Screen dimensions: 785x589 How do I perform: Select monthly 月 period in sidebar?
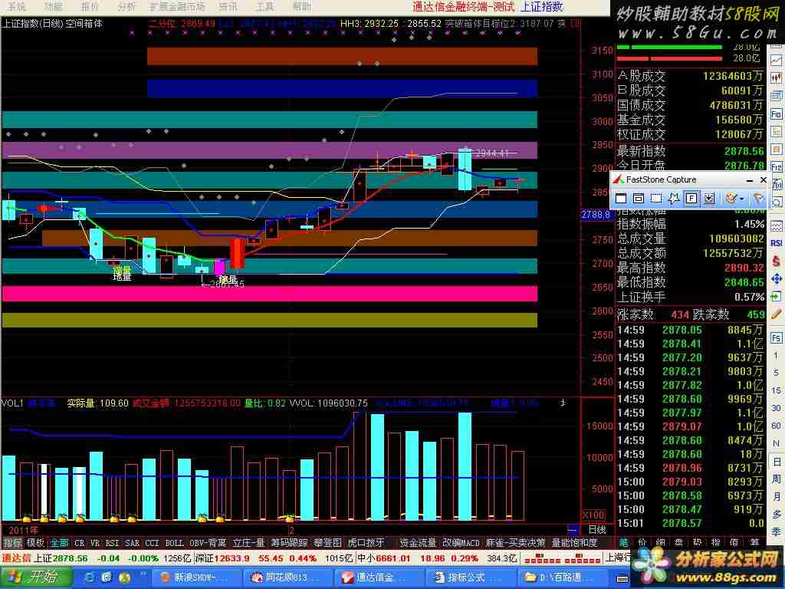(777, 496)
